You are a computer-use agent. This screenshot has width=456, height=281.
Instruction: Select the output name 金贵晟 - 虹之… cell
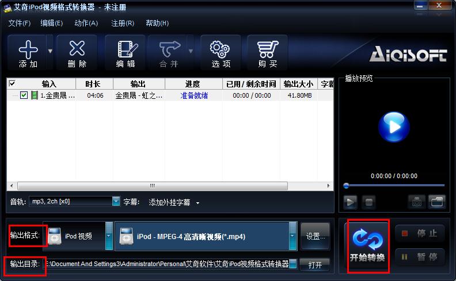coord(139,95)
